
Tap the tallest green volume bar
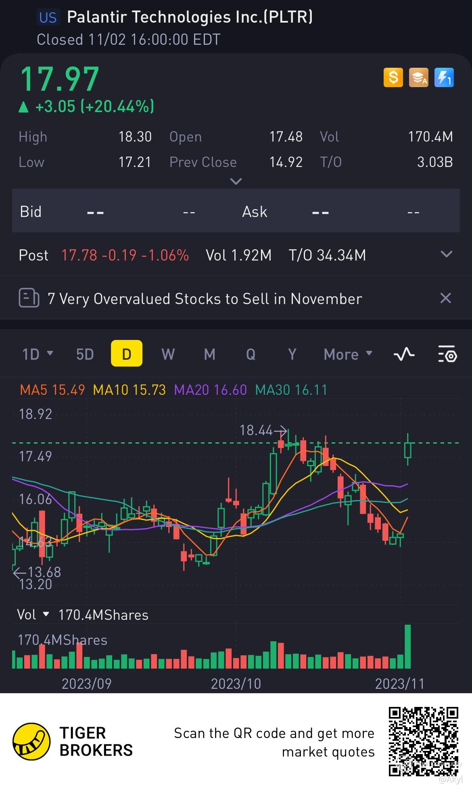(407, 646)
